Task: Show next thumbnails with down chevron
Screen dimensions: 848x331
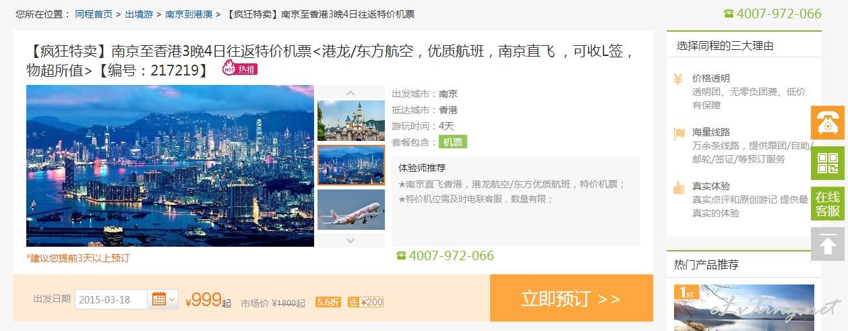Action: (351, 240)
